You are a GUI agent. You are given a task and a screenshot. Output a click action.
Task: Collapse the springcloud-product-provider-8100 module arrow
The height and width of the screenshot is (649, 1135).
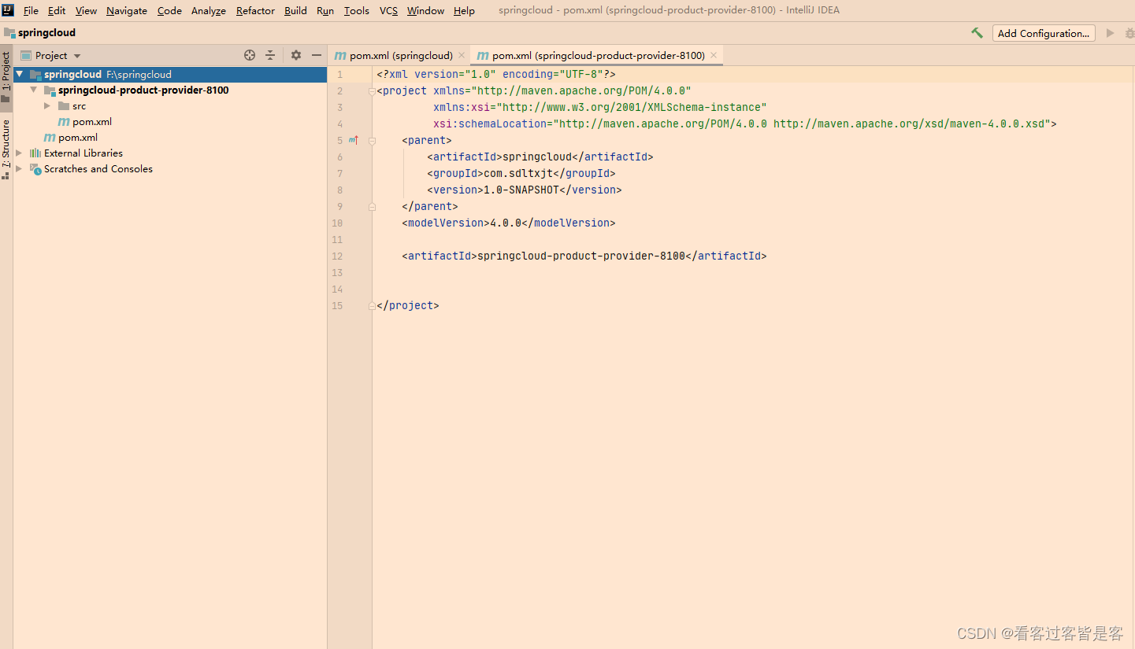click(x=34, y=90)
